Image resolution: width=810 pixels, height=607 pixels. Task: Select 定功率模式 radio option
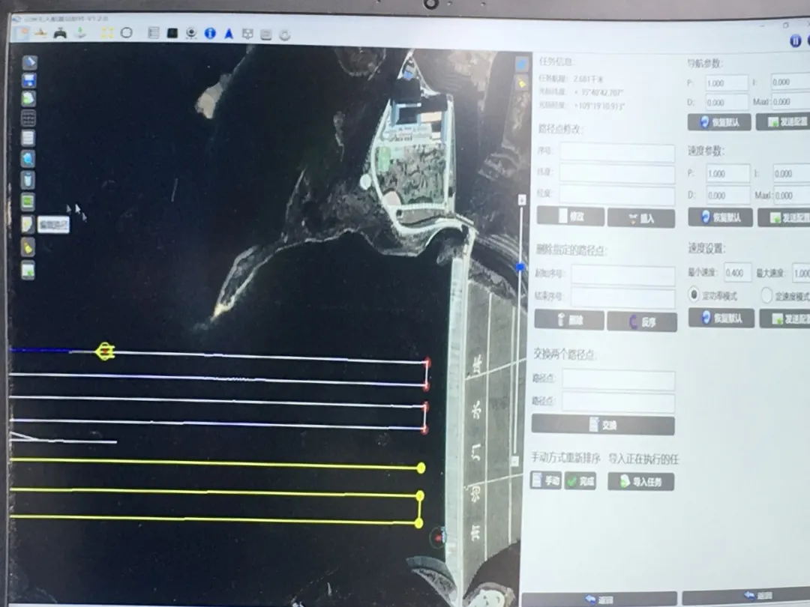tap(694, 295)
